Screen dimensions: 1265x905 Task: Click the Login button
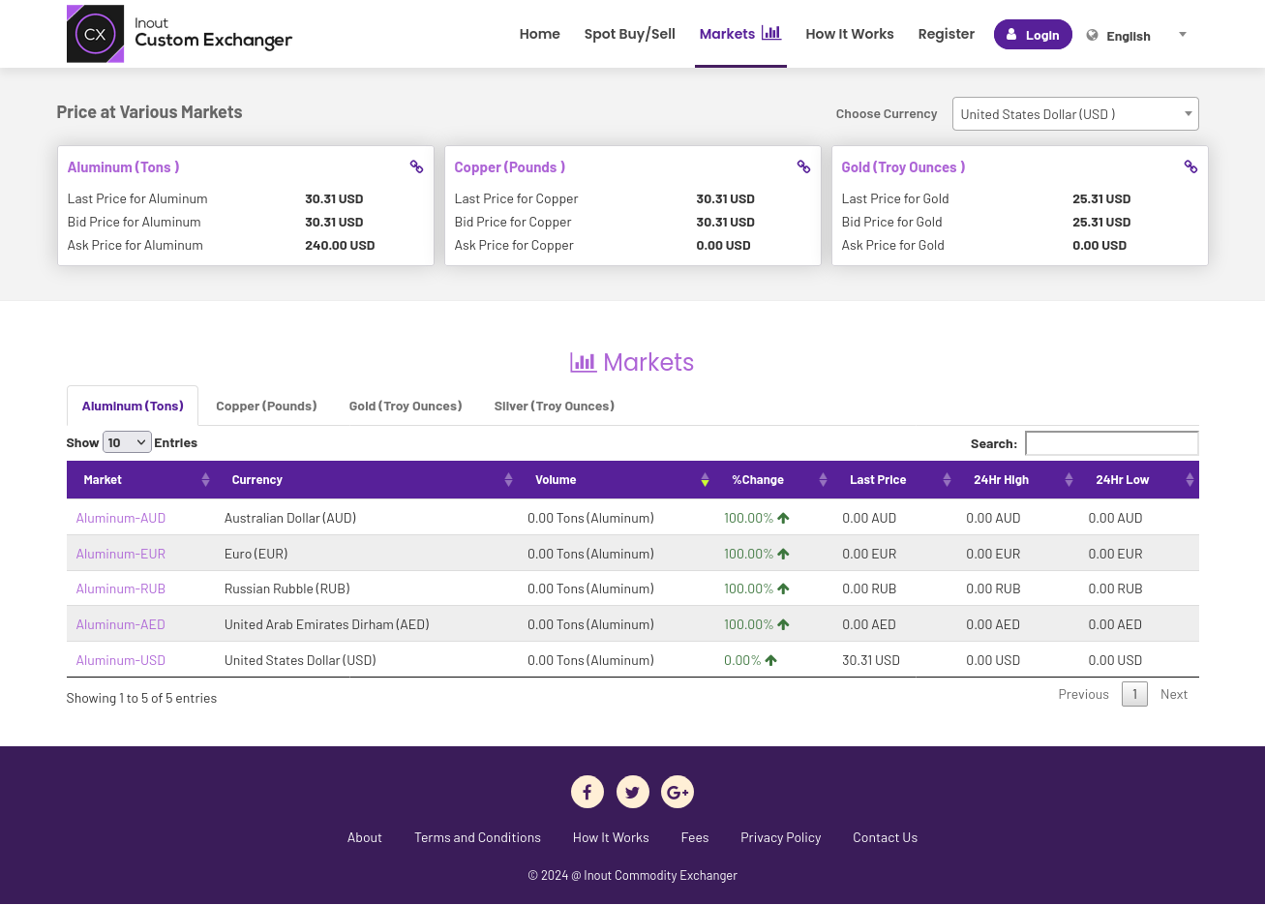[1033, 33]
